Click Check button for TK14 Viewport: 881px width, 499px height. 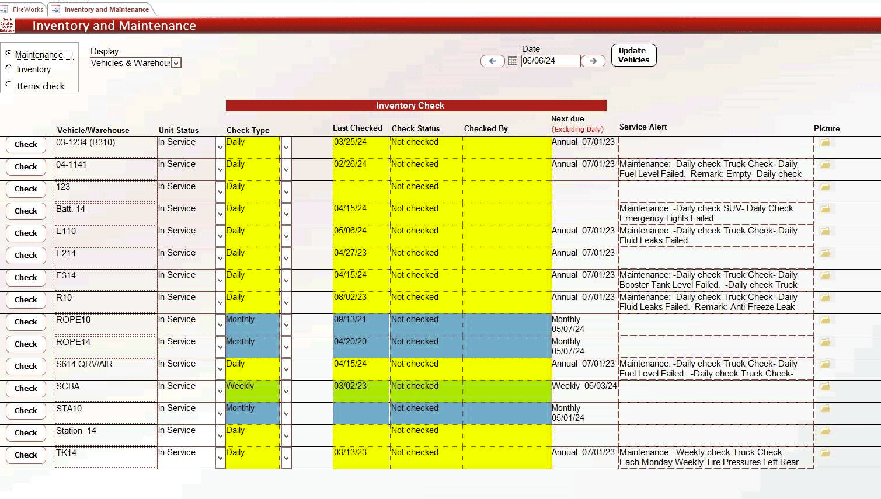point(26,455)
